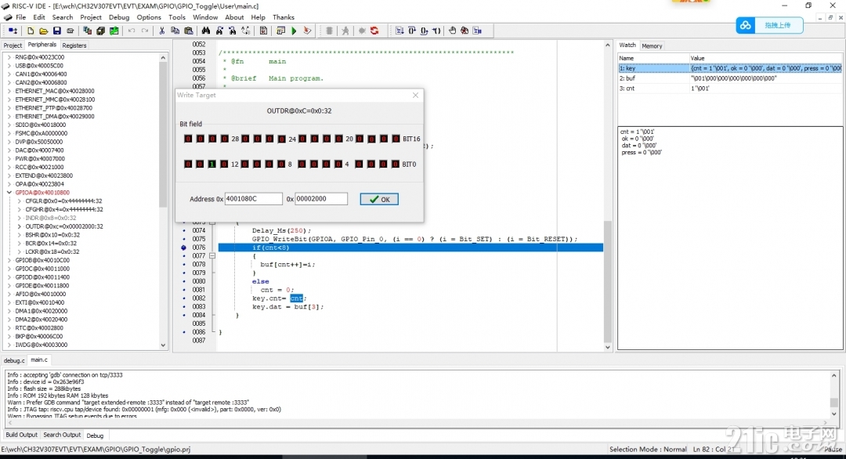Toggle the BIT16 bit box
Viewport: 846px width, 459px height.
tap(396, 139)
